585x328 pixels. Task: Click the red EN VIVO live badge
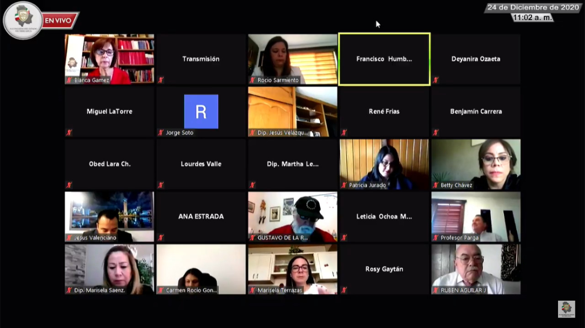60,21
